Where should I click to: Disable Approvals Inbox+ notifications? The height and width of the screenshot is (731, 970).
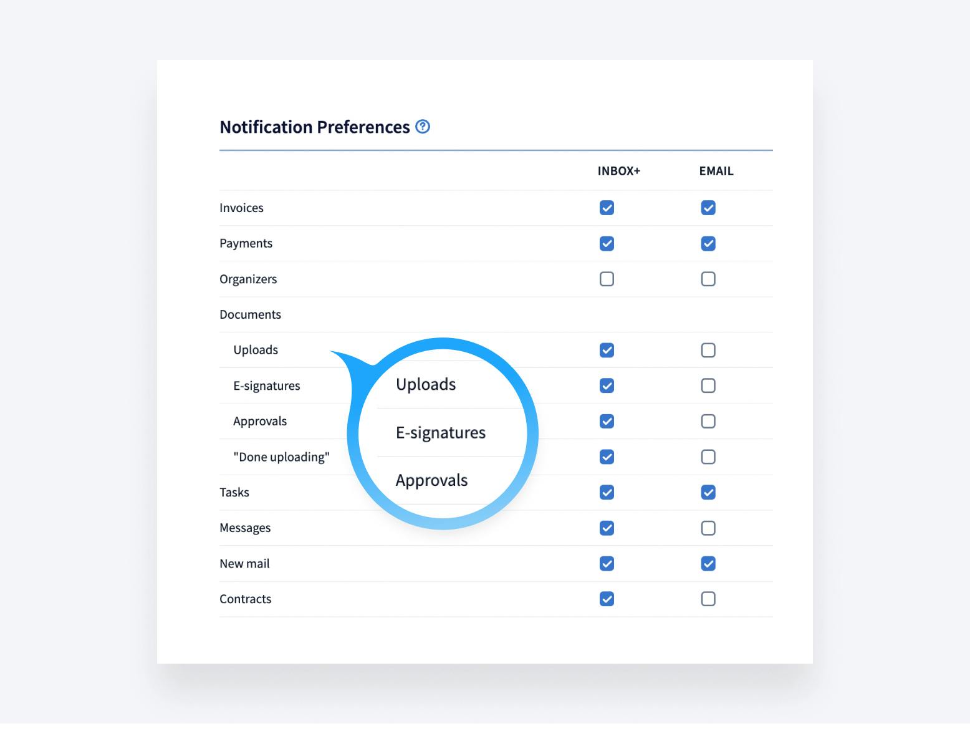pyautogui.click(x=607, y=421)
